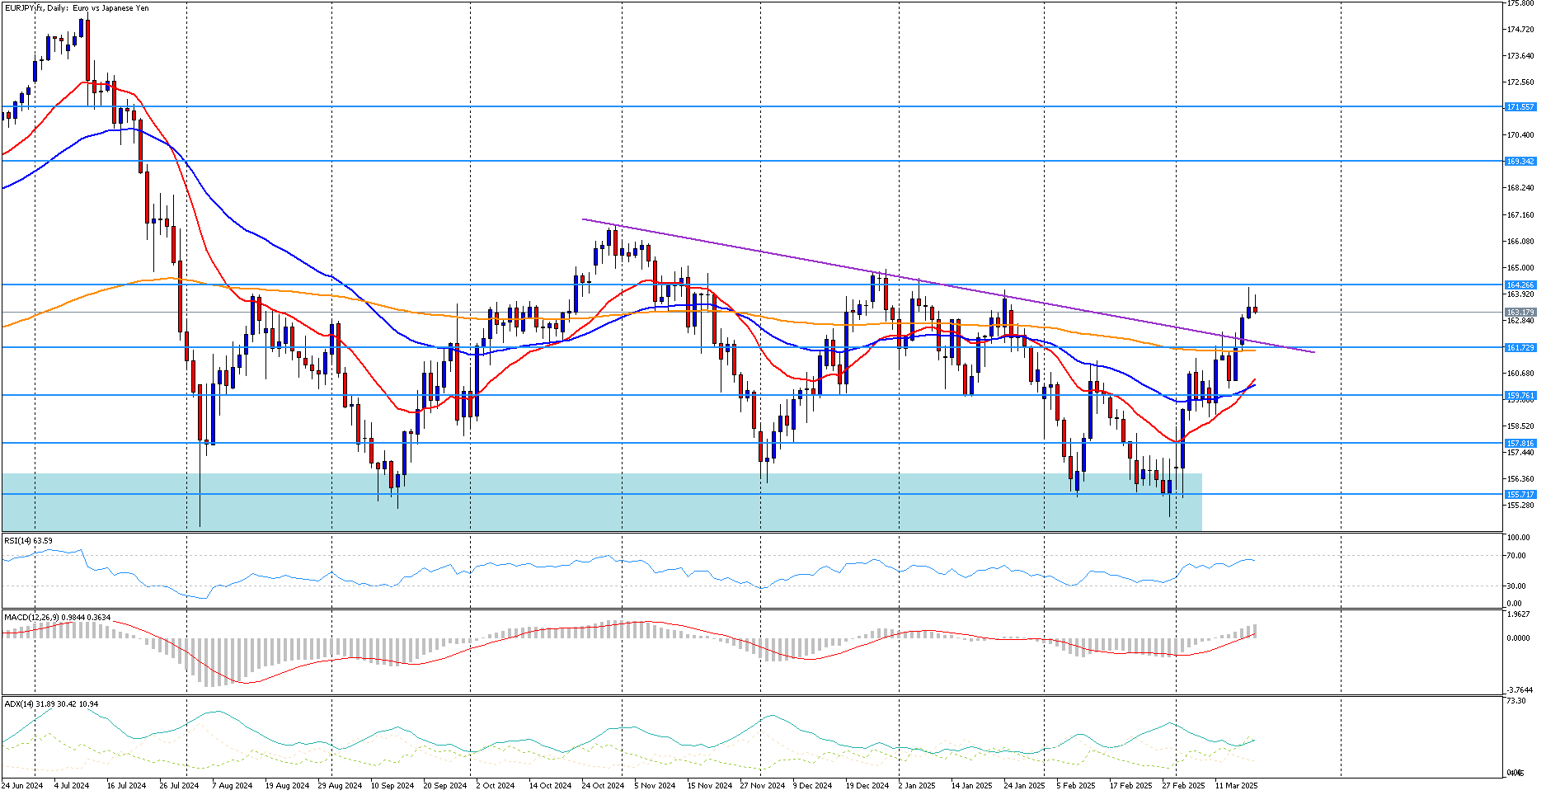Click the 175.800 value on price axis
The height and width of the screenshot is (795, 1546).
(1520, 3)
